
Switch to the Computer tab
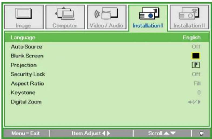(x=65, y=17)
